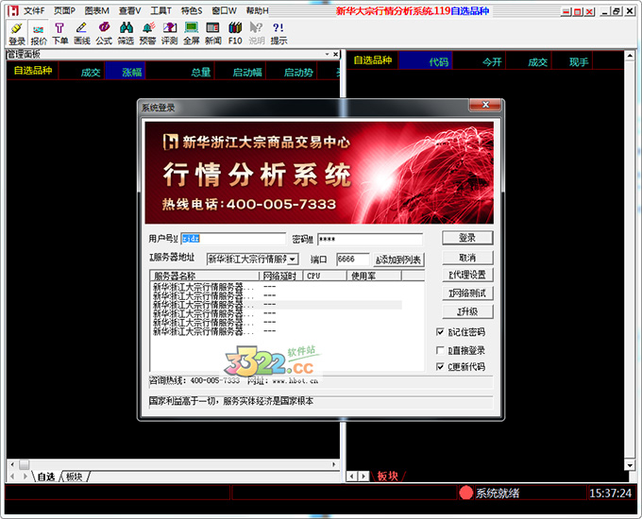
Task: Open the 预警 alert bell icon
Action: pyautogui.click(x=148, y=33)
